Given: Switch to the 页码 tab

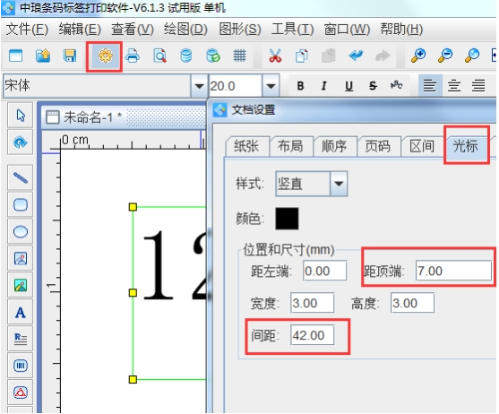Looking at the screenshot, I should click(377, 146).
